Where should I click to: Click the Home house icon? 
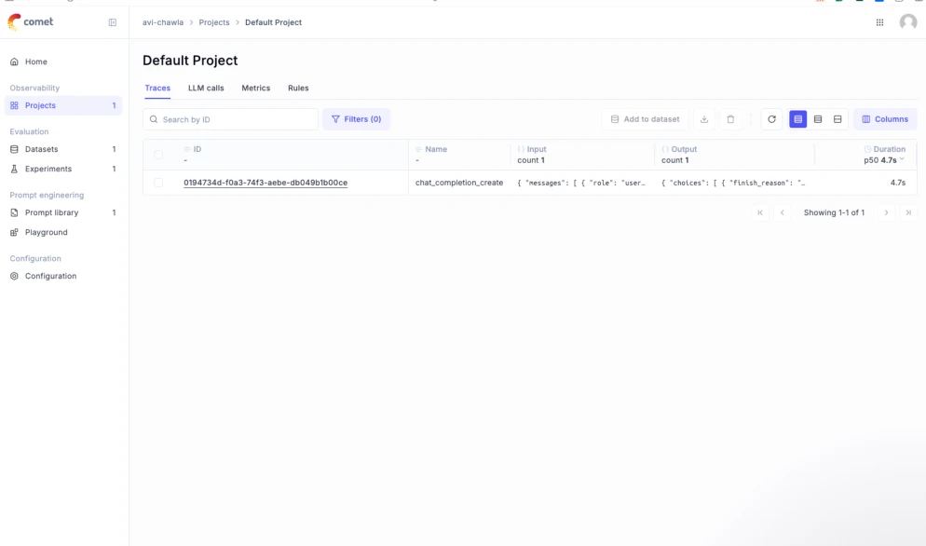coord(14,61)
